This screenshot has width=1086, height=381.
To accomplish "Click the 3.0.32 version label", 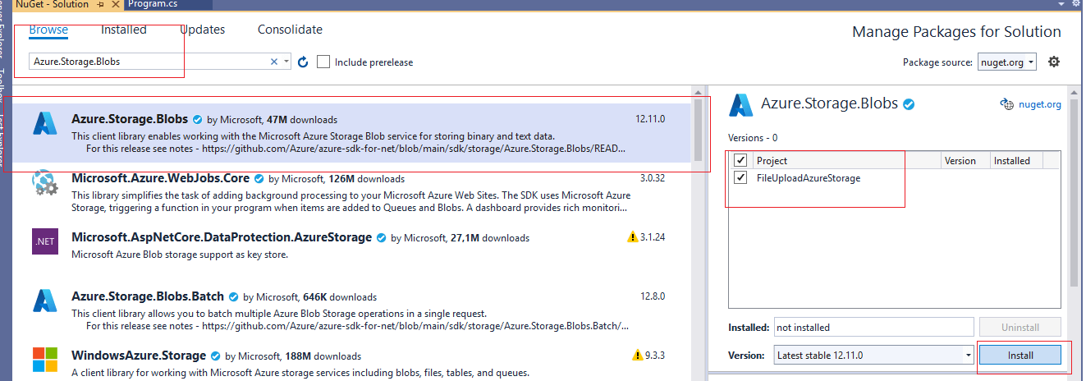I will click(x=653, y=178).
